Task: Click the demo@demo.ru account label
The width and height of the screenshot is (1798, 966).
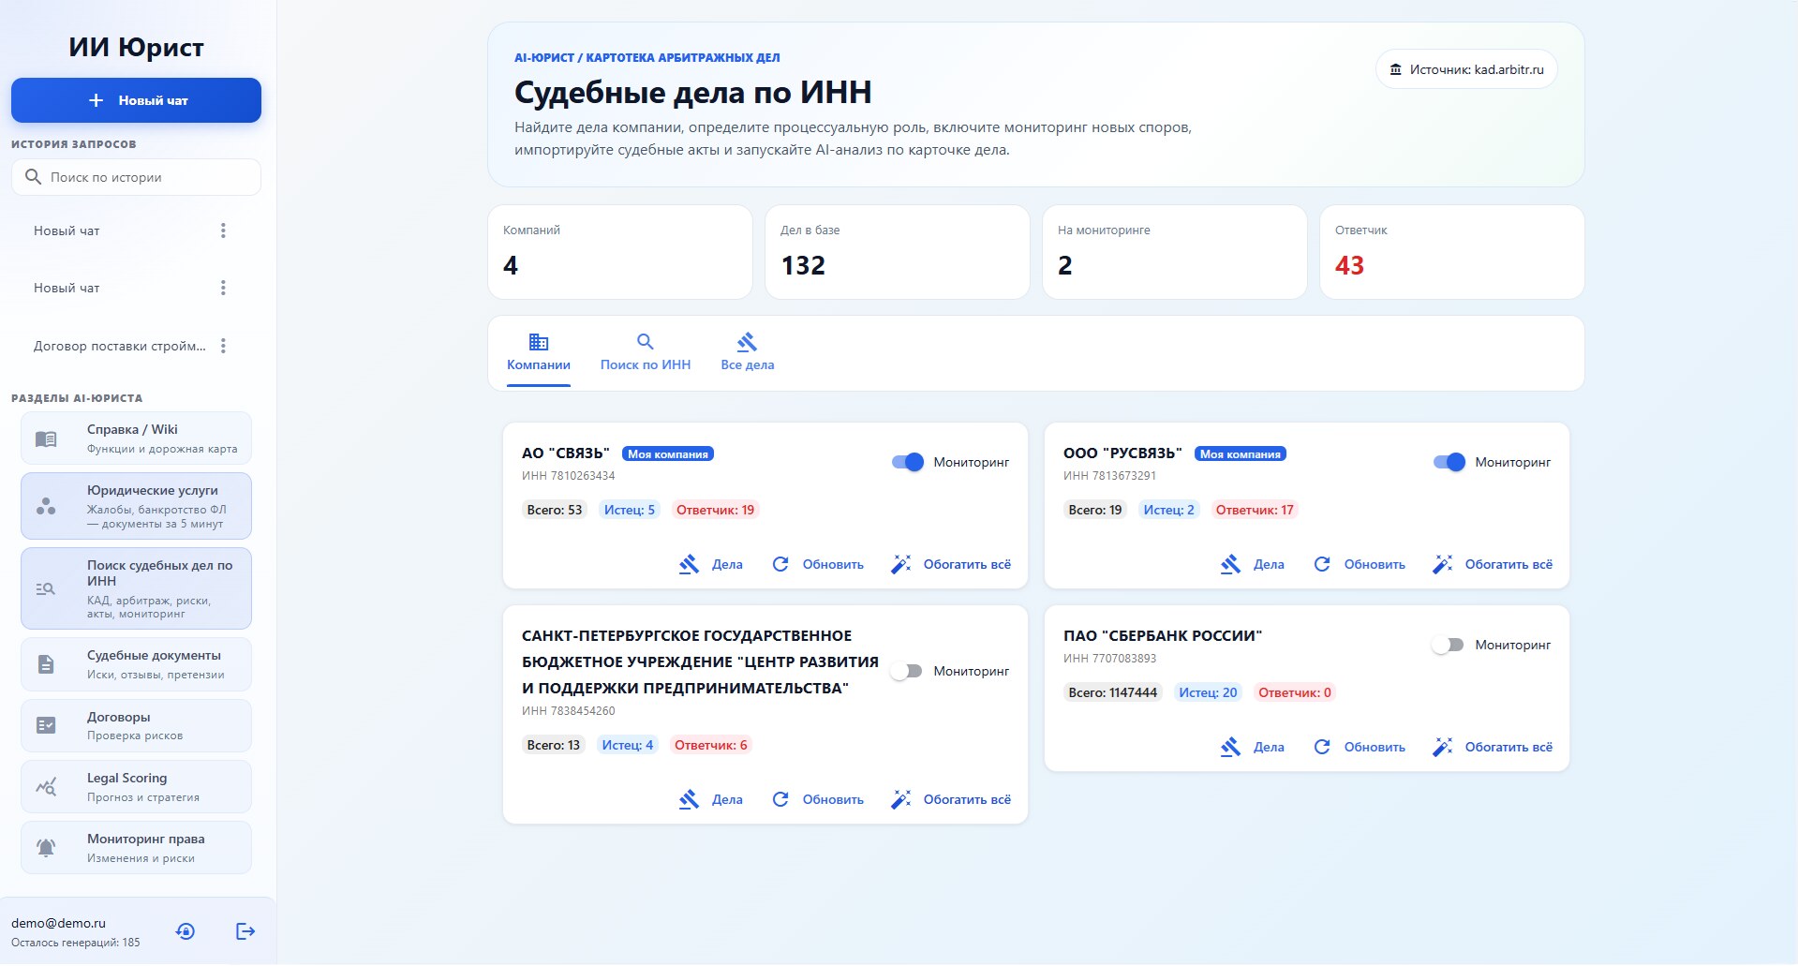Action: pyautogui.click(x=58, y=923)
